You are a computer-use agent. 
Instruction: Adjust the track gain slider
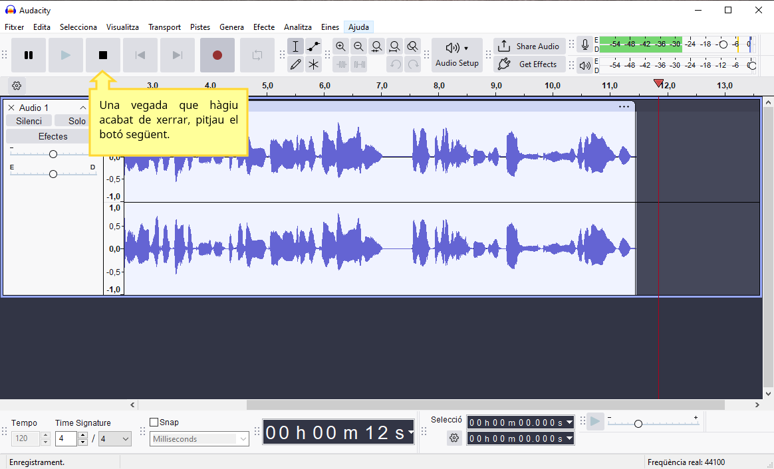53,154
